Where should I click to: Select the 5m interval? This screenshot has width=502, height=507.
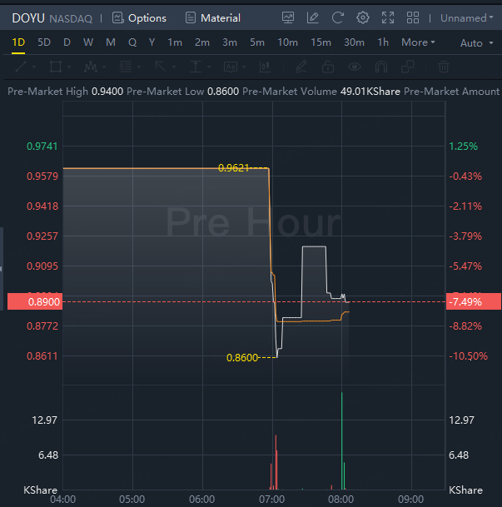[x=257, y=42]
